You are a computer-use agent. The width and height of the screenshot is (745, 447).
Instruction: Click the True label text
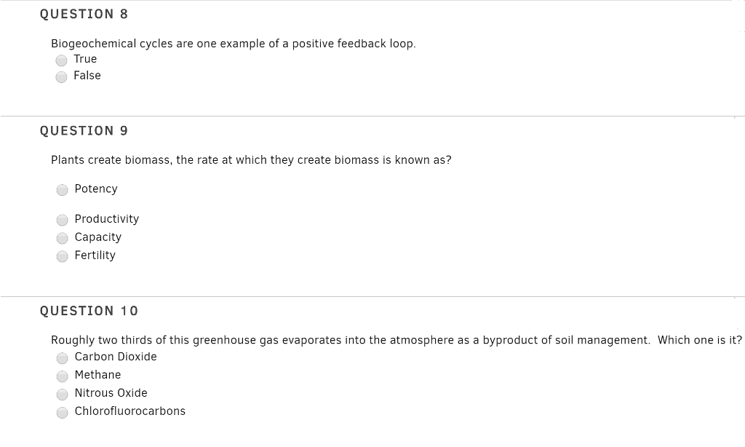86,59
